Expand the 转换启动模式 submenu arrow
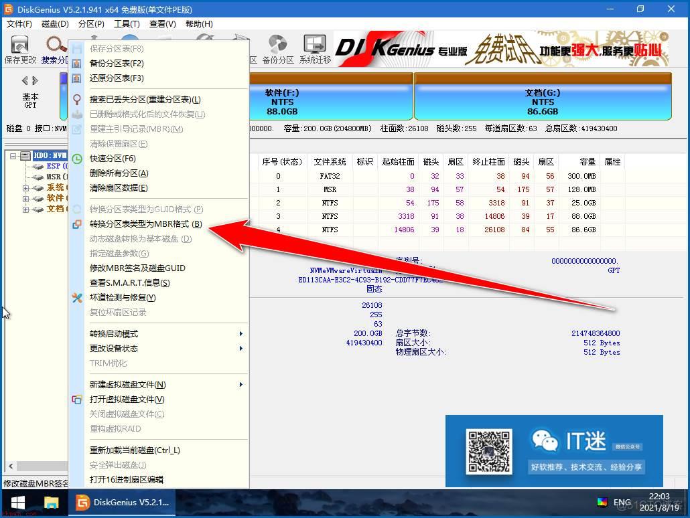The width and height of the screenshot is (690, 518). (x=240, y=334)
